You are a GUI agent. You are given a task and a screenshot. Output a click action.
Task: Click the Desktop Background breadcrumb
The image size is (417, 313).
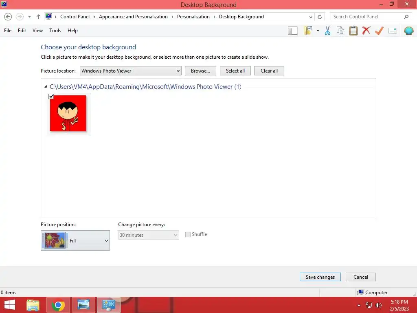pos(241,16)
